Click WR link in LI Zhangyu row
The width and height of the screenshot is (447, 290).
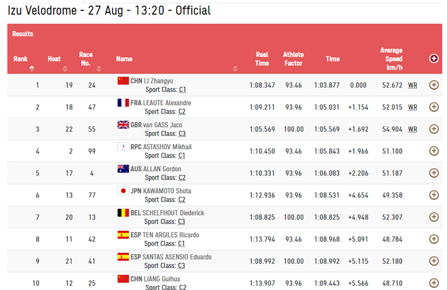point(412,85)
